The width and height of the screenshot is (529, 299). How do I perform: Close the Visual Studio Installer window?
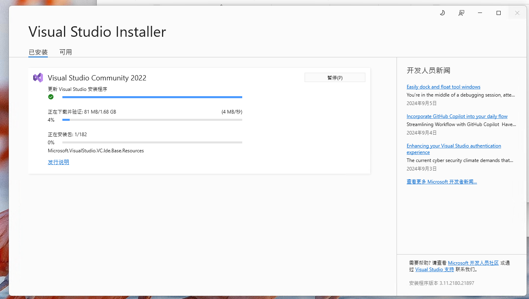pyautogui.click(x=517, y=13)
